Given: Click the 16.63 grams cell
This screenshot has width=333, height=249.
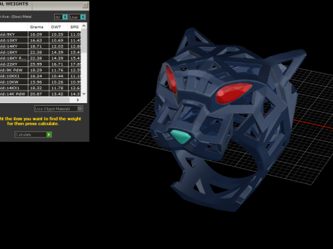Looking at the screenshot, I should (x=38, y=40).
